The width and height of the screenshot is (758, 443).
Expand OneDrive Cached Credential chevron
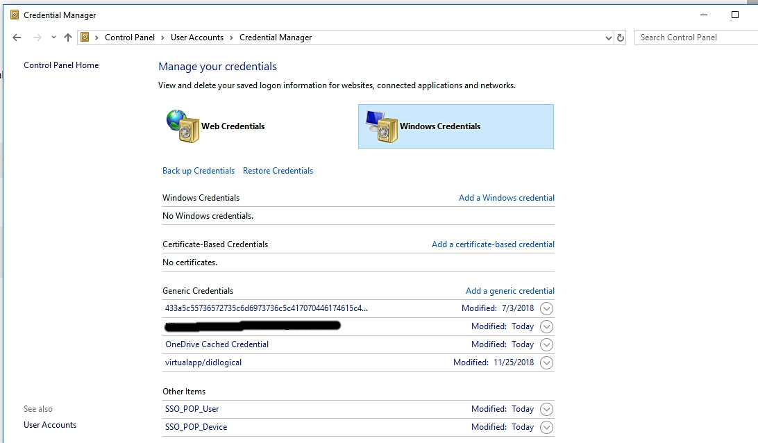[546, 345]
